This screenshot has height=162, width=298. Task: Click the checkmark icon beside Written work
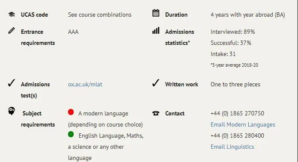click(156, 83)
